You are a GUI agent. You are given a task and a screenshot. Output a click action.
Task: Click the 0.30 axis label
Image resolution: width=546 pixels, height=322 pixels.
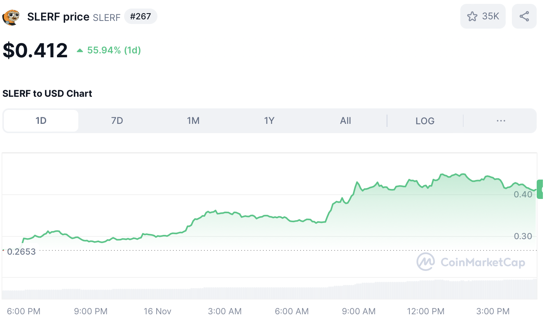coord(523,236)
